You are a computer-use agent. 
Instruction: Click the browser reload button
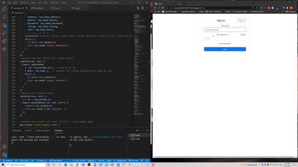163,8
